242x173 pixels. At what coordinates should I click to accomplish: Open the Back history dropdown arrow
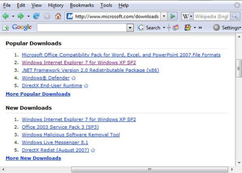coord(13,16)
